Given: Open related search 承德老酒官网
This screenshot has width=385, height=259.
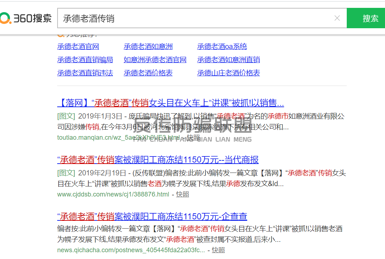Looking at the screenshot, I should tap(78, 46).
